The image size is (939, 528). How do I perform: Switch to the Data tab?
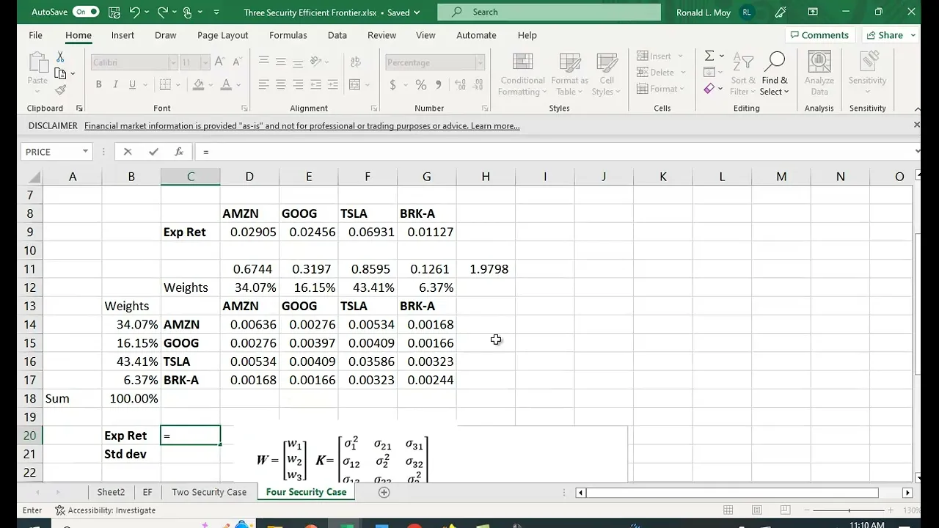[x=337, y=35]
